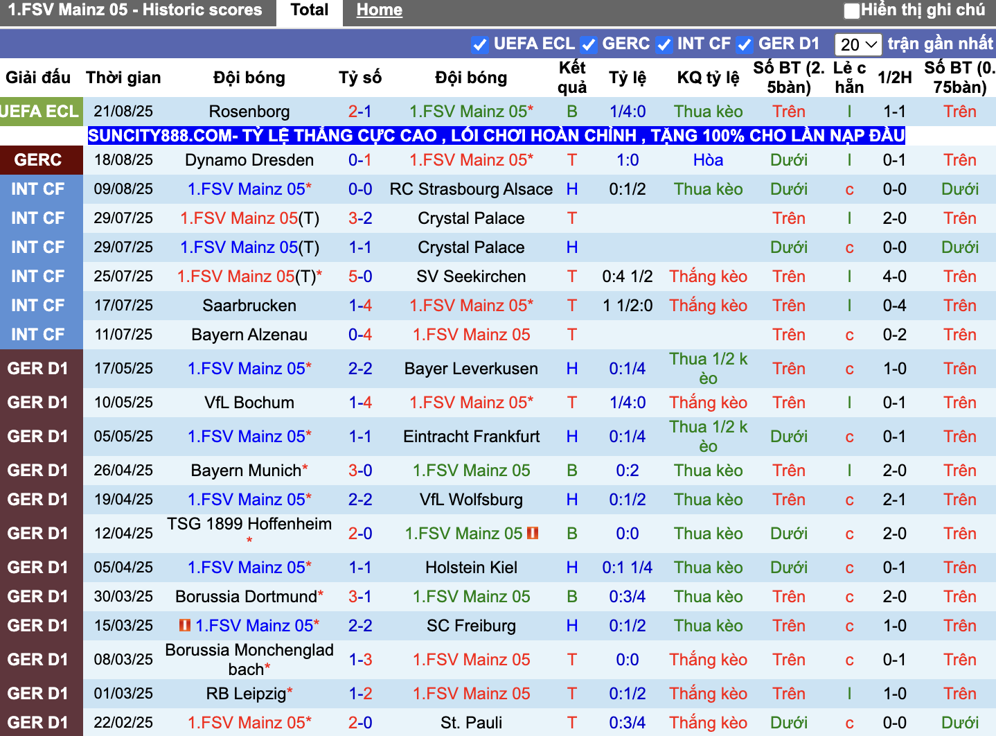Image resolution: width=996 pixels, height=736 pixels.
Task: Click the Thời gian column header
Action: coord(123,78)
